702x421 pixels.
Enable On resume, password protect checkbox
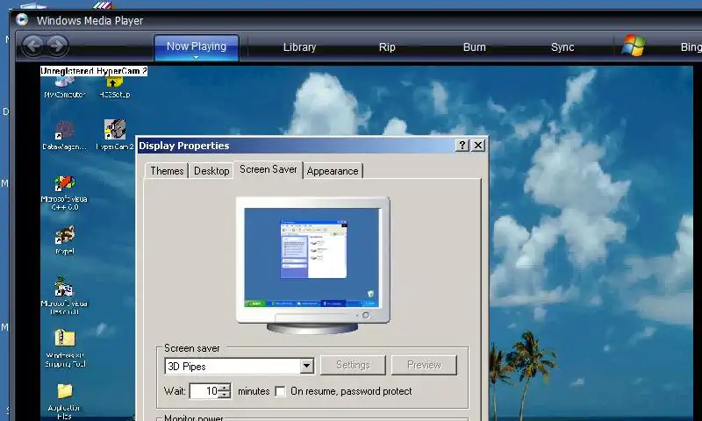[x=280, y=391]
